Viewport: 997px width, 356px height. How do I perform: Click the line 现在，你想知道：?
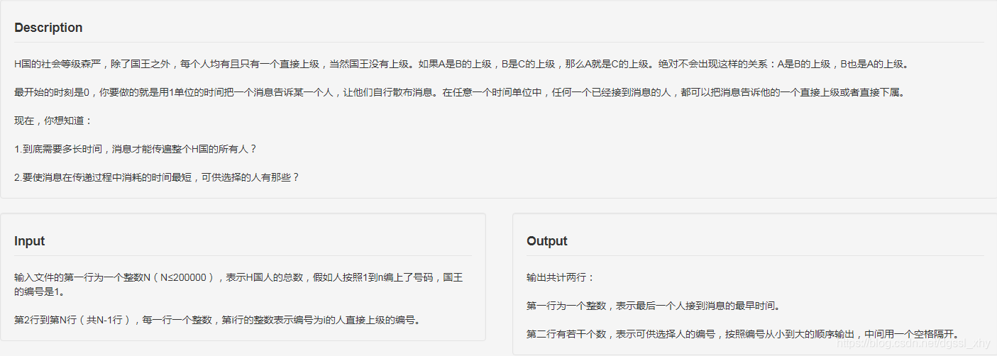point(53,121)
